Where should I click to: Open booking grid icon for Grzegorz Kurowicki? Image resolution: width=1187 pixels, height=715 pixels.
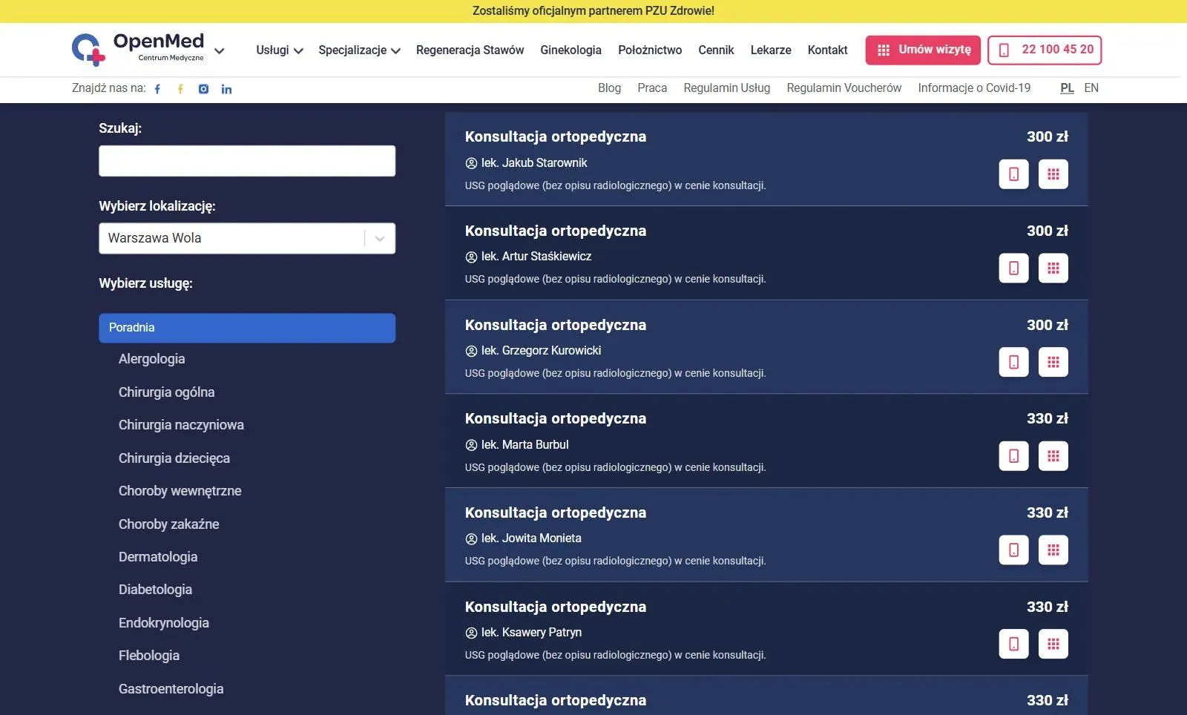[1053, 362]
